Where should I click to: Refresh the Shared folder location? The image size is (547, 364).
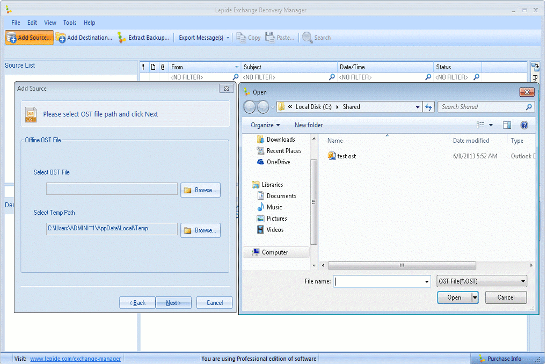[x=429, y=107]
